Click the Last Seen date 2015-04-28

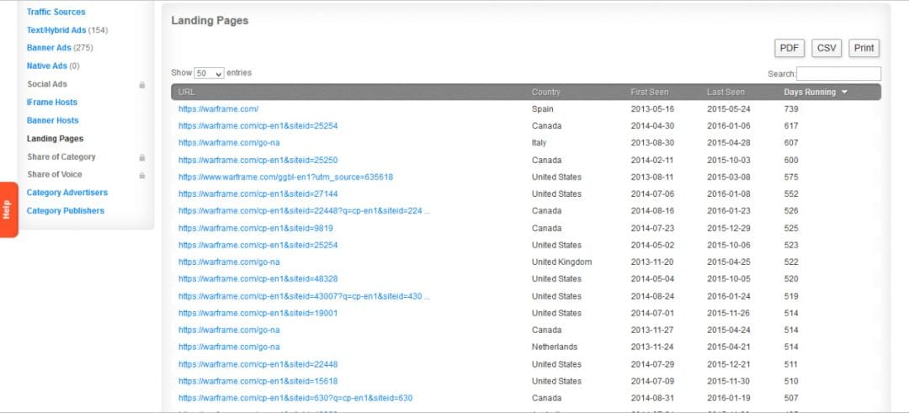tap(729, 142)
